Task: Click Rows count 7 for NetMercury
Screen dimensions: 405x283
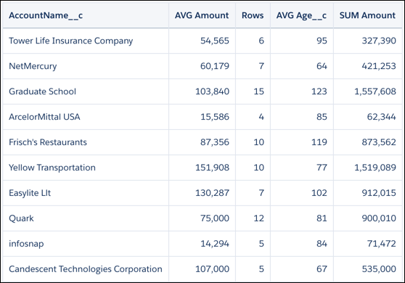Action: coord(261,66)
